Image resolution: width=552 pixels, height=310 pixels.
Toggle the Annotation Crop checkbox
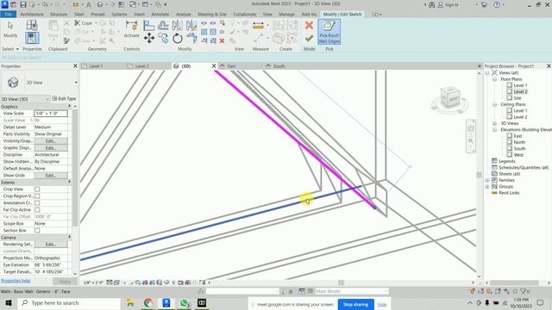tap(37, 203)
